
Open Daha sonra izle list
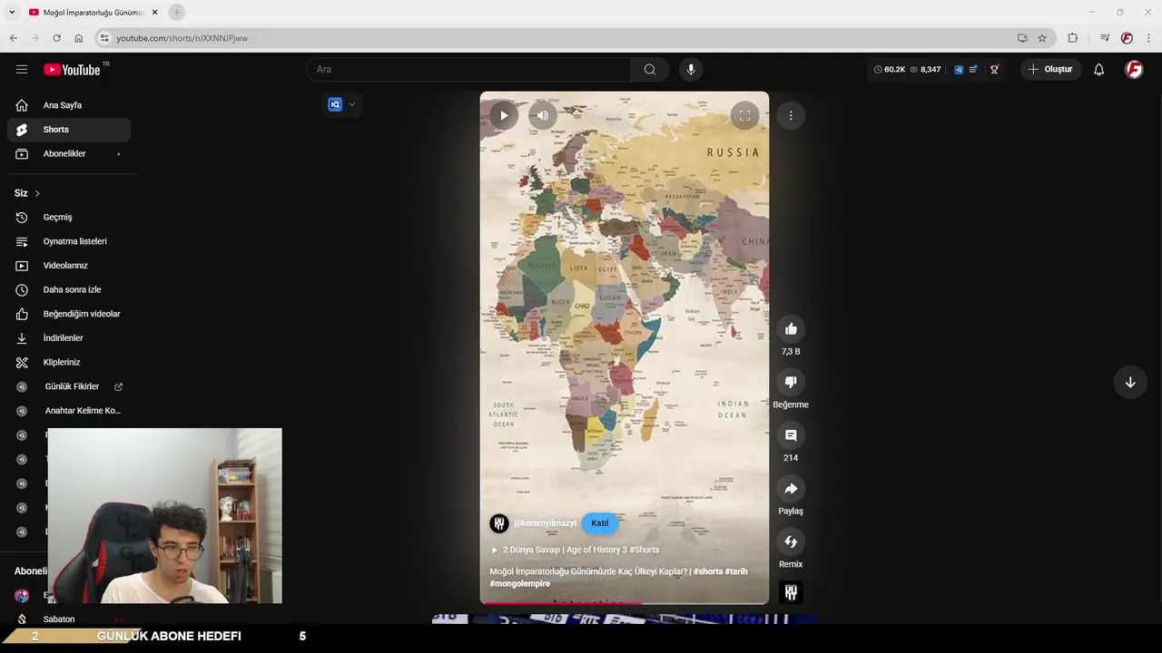tap(69, 290)
